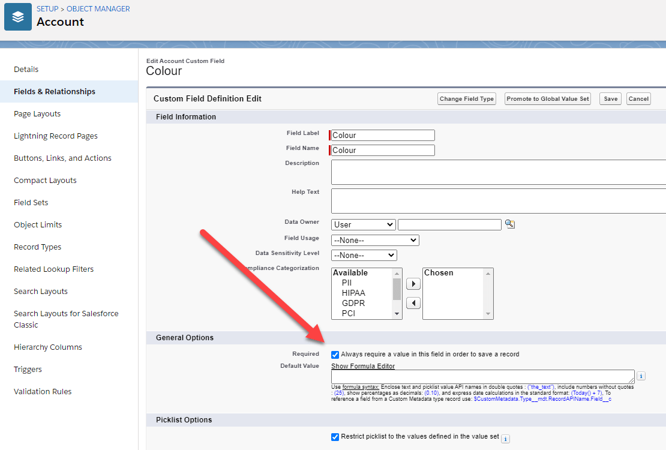Image resolution: width=666 pixels, height=450 pixels.
Task: Save the custom field definition
Action: pyautogui.click(x=610, y=98)
